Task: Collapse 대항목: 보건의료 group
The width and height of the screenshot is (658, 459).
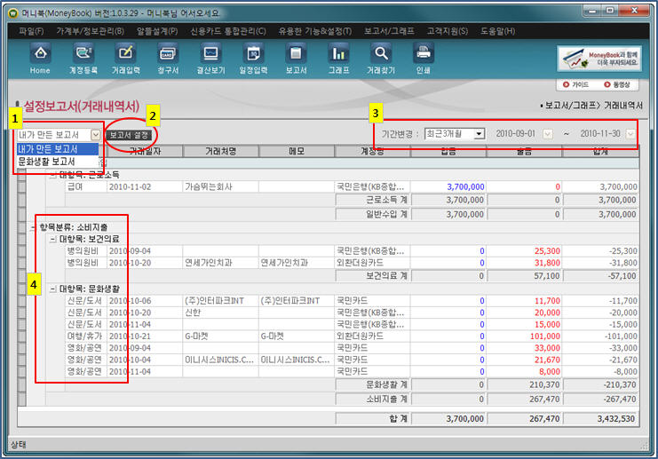Action: (x=53, y=239)
